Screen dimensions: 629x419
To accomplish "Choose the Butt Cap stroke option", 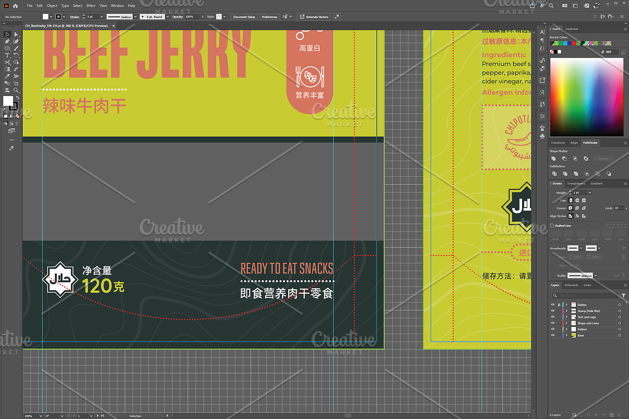I will point(570,200).
